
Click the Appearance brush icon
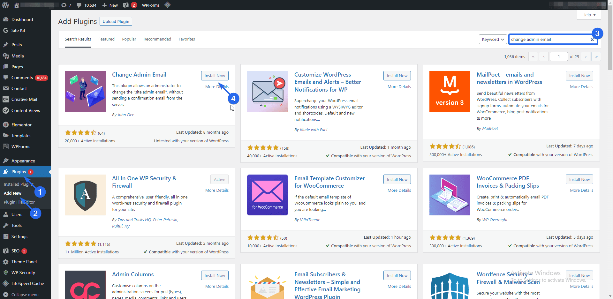(6, 161)
